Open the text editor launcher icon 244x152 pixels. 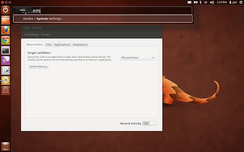pos(5,71)
